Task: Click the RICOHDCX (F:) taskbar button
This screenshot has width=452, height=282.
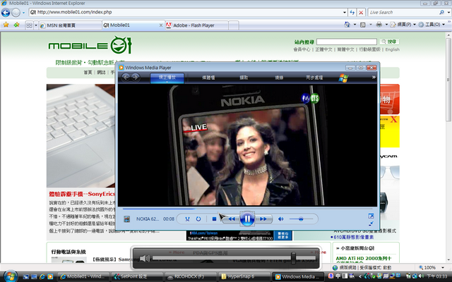Action: (190, 276)
